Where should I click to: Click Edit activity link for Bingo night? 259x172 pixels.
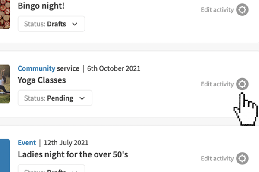click(x=217, y=9)
